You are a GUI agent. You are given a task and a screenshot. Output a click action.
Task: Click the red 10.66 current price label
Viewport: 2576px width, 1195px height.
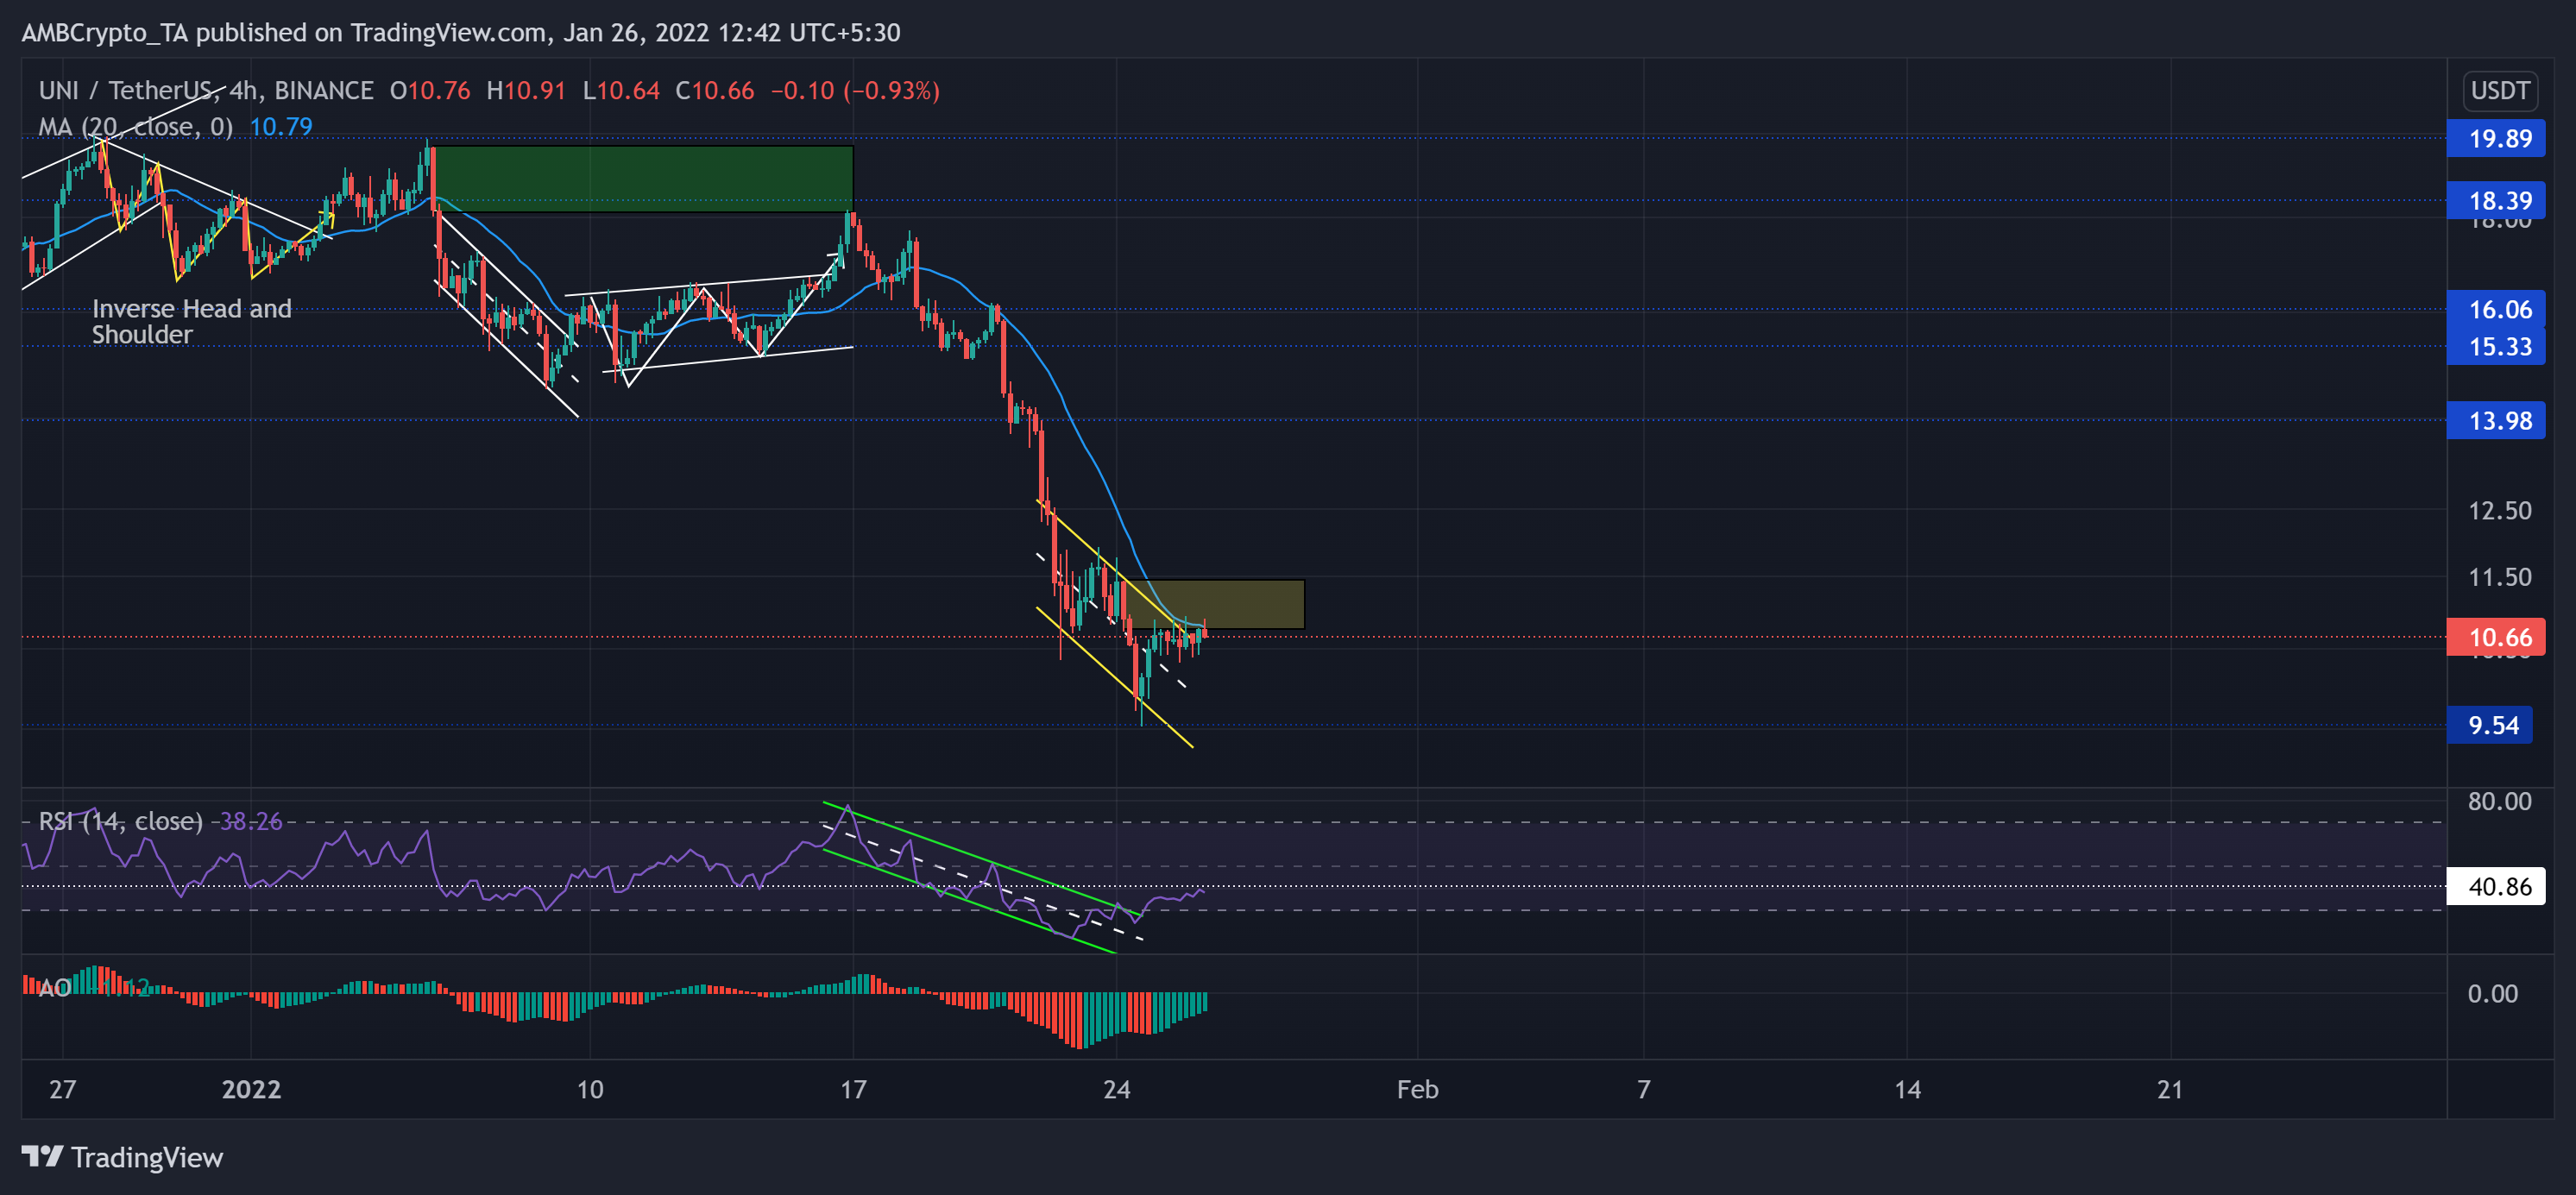click(2496, 637)
